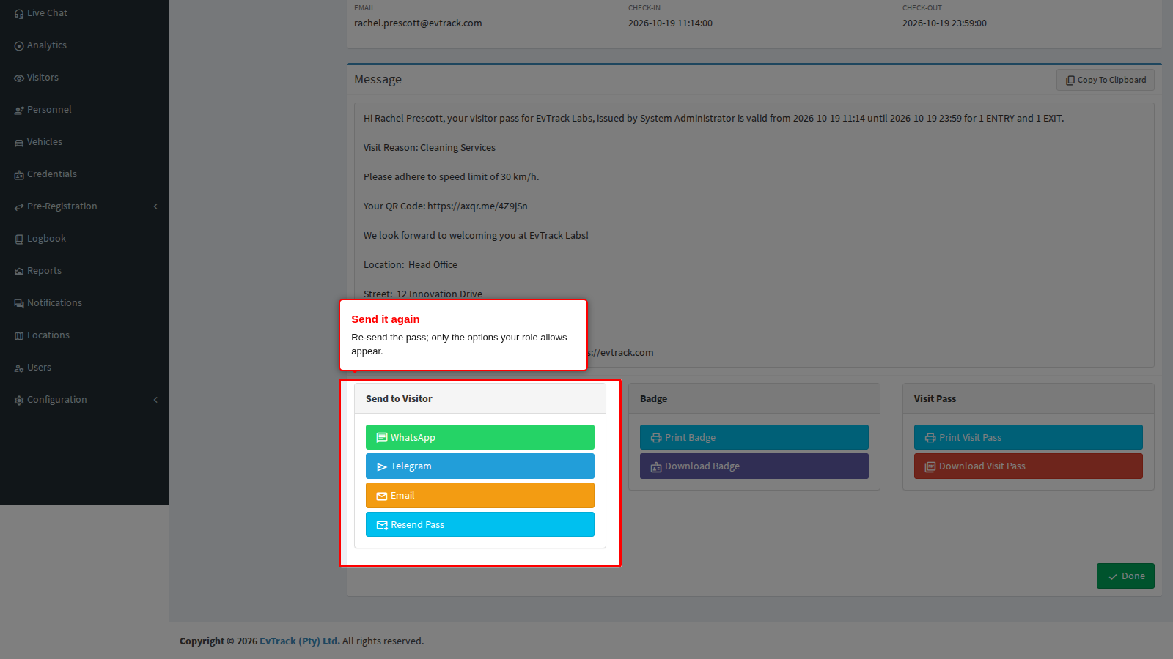Click the Personnel people icon
Viewport: 1173px width, 659px height.
19,110
